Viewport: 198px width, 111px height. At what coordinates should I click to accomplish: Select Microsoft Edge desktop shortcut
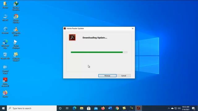[x=5, y=44]
